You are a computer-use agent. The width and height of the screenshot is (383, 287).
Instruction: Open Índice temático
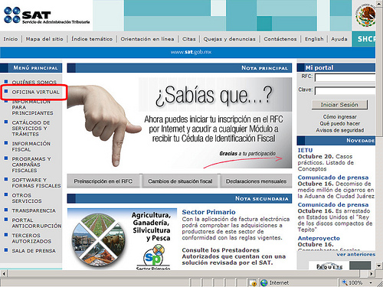coord(92,39)
